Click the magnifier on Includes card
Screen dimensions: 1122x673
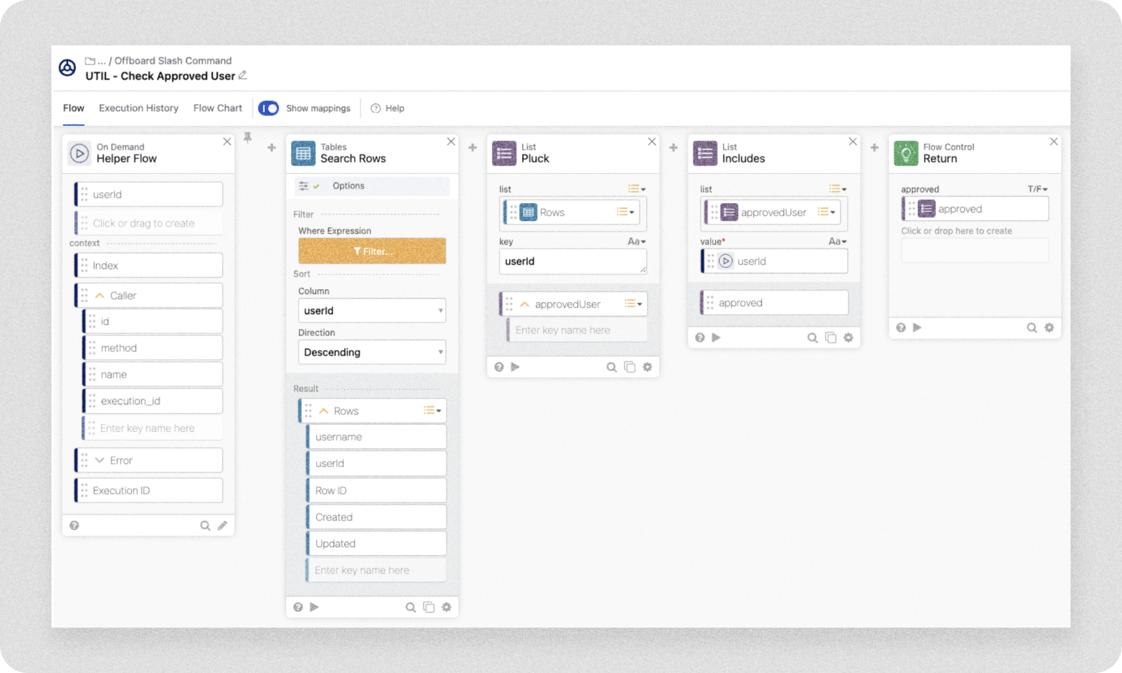pos(812,338)
